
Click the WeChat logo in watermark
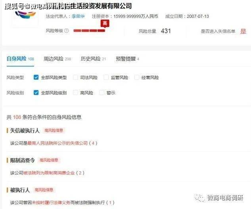(x=199, y=198)
